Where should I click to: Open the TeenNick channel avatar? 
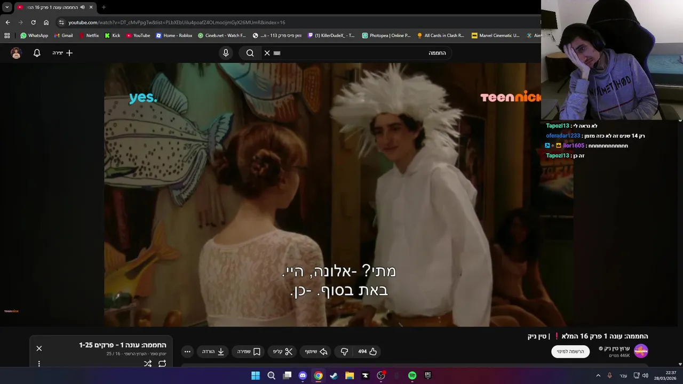point(641,351)
